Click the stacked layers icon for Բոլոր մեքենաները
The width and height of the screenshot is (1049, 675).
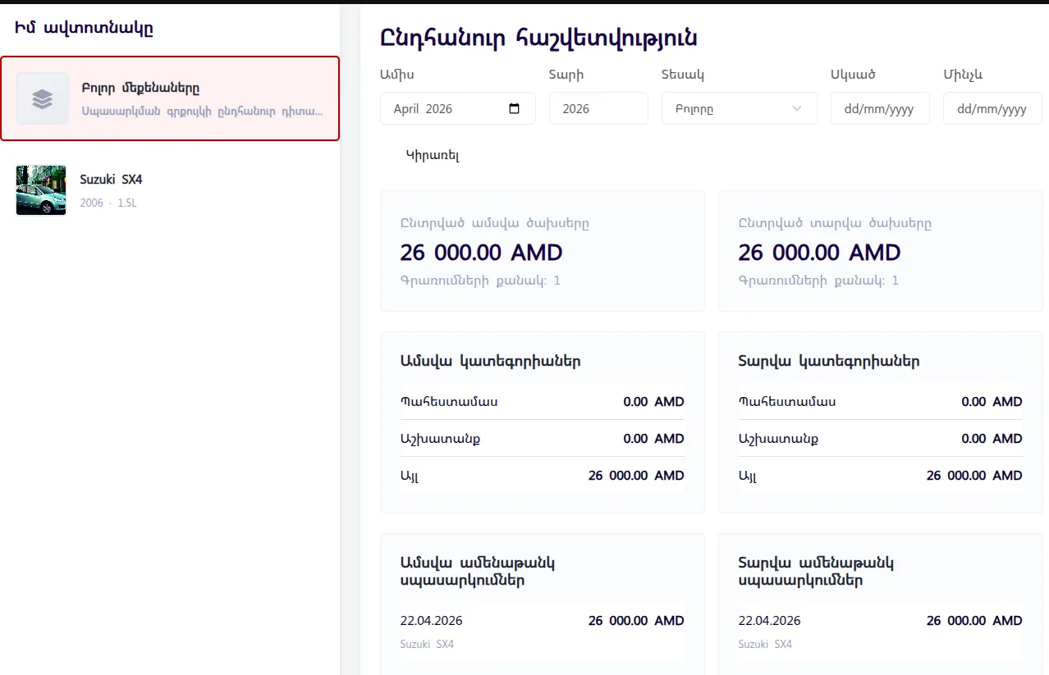[43, 98]
